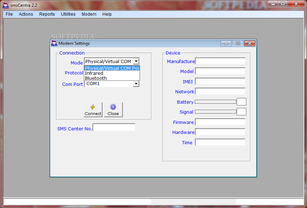Select Physical/Virtual COM Port option in list
The height and width of the screenshot is (208, 307).
112,68
